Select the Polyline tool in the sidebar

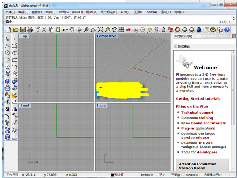7,46
